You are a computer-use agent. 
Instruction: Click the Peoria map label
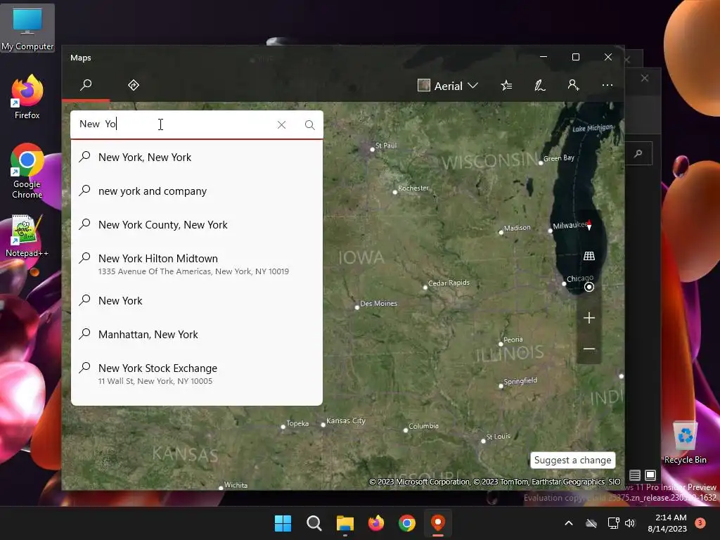(513, 340)
